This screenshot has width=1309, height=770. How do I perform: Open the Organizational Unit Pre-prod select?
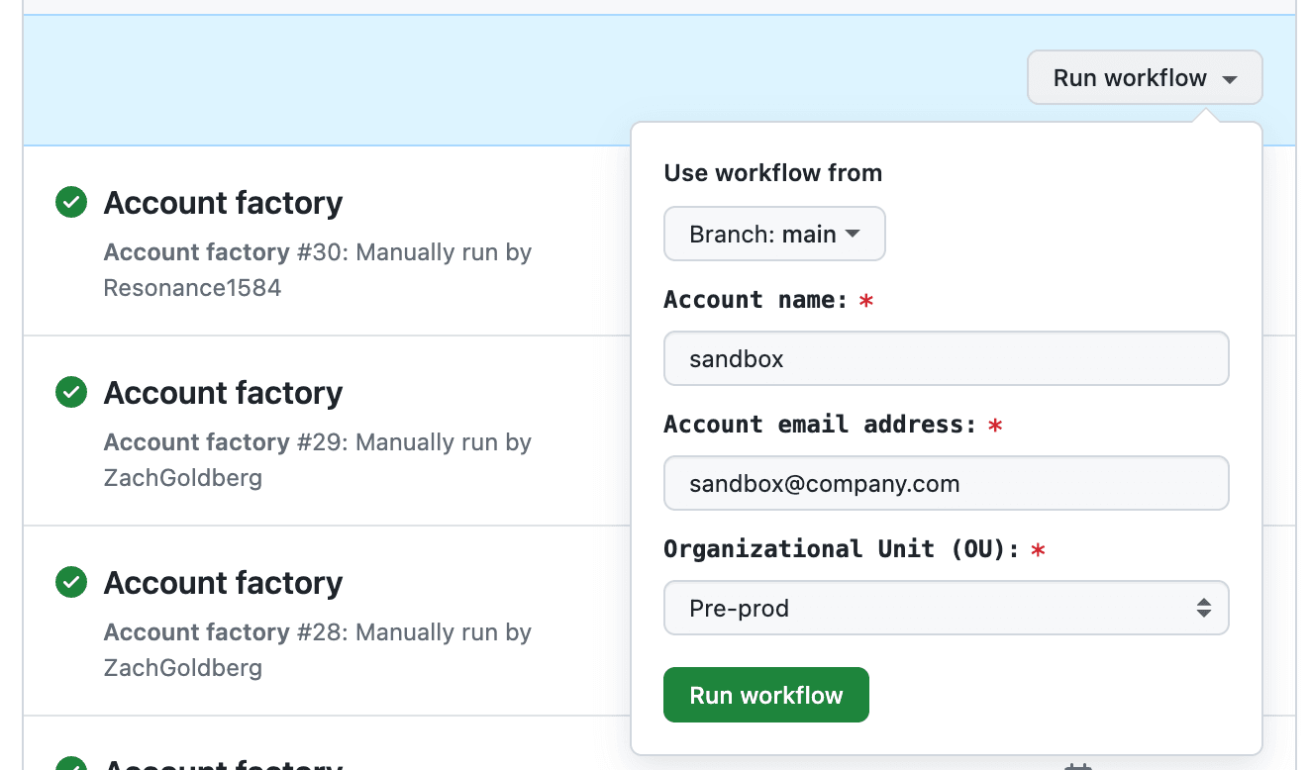tap(946, 608)
